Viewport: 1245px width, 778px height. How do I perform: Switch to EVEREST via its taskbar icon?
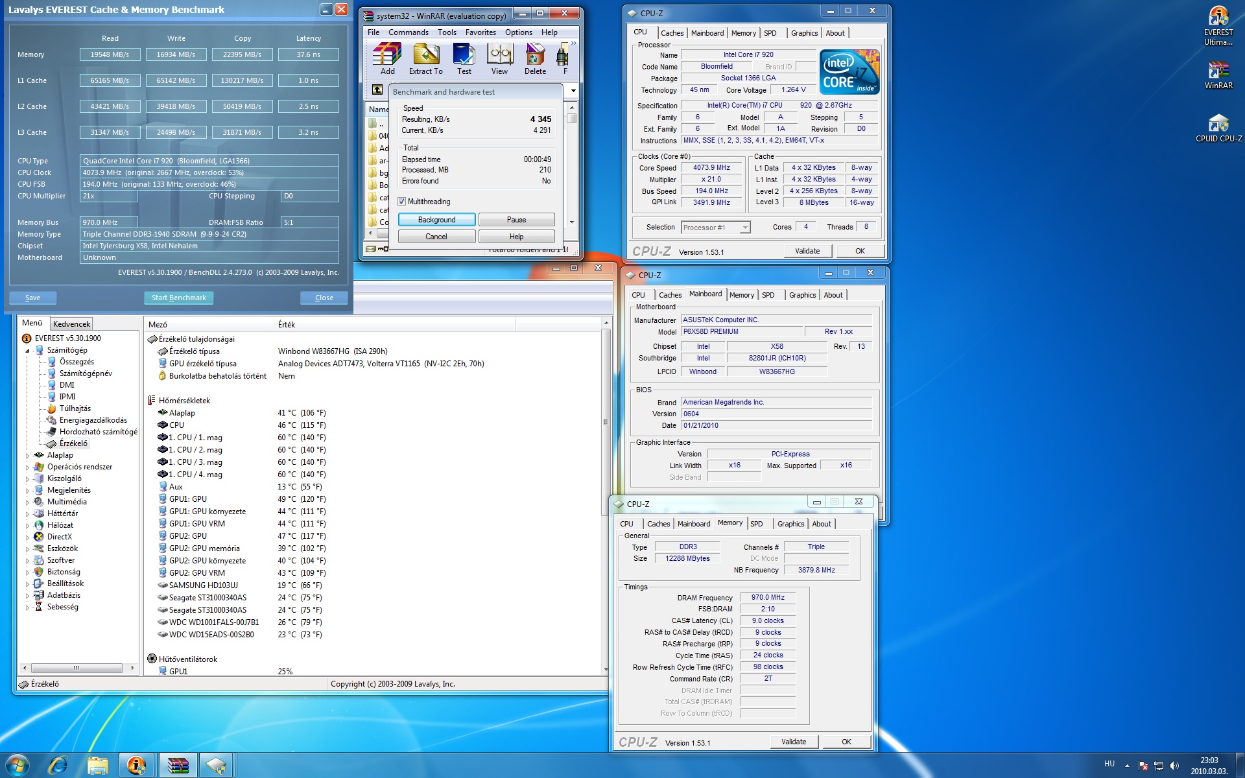click(137, 765)
